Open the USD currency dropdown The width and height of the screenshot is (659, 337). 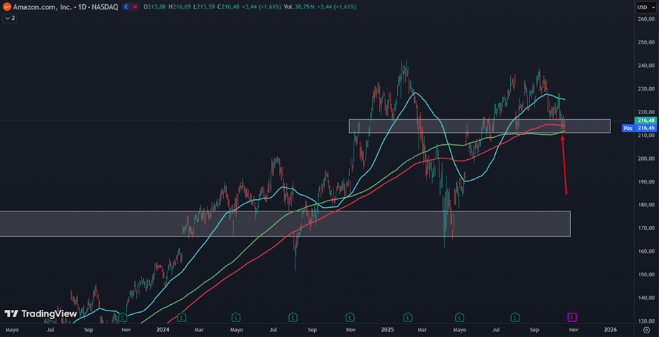click(646, 7)
